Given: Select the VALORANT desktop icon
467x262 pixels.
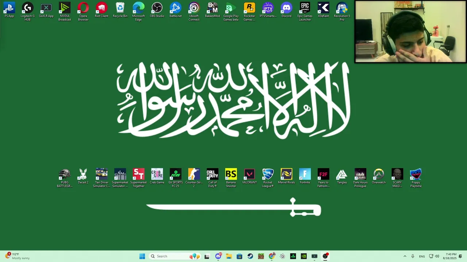Looking at the screenshot, I should pos(250,176).
